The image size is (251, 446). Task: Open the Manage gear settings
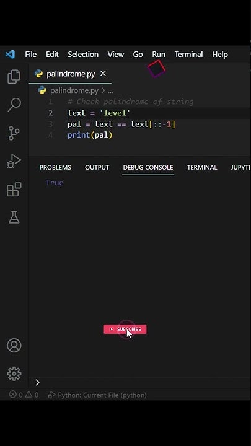(14, 374)
